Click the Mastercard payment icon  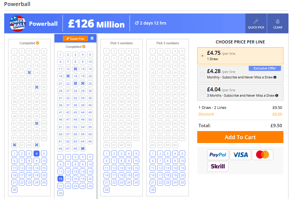click(262, 155)
